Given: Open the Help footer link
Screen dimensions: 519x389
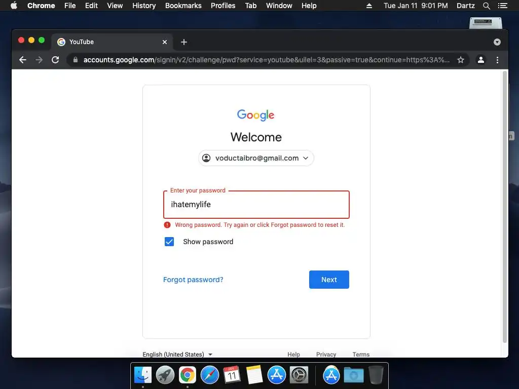Looking at the screenshot, I should click(293, 354).
